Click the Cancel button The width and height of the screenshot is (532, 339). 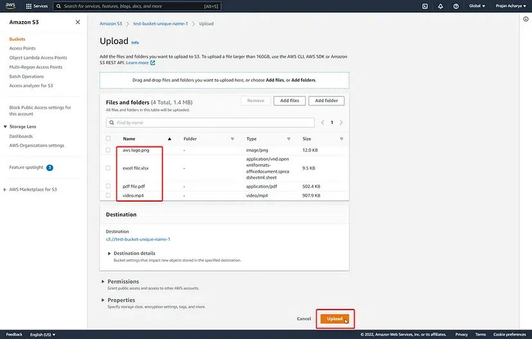[x=304, y=318]
